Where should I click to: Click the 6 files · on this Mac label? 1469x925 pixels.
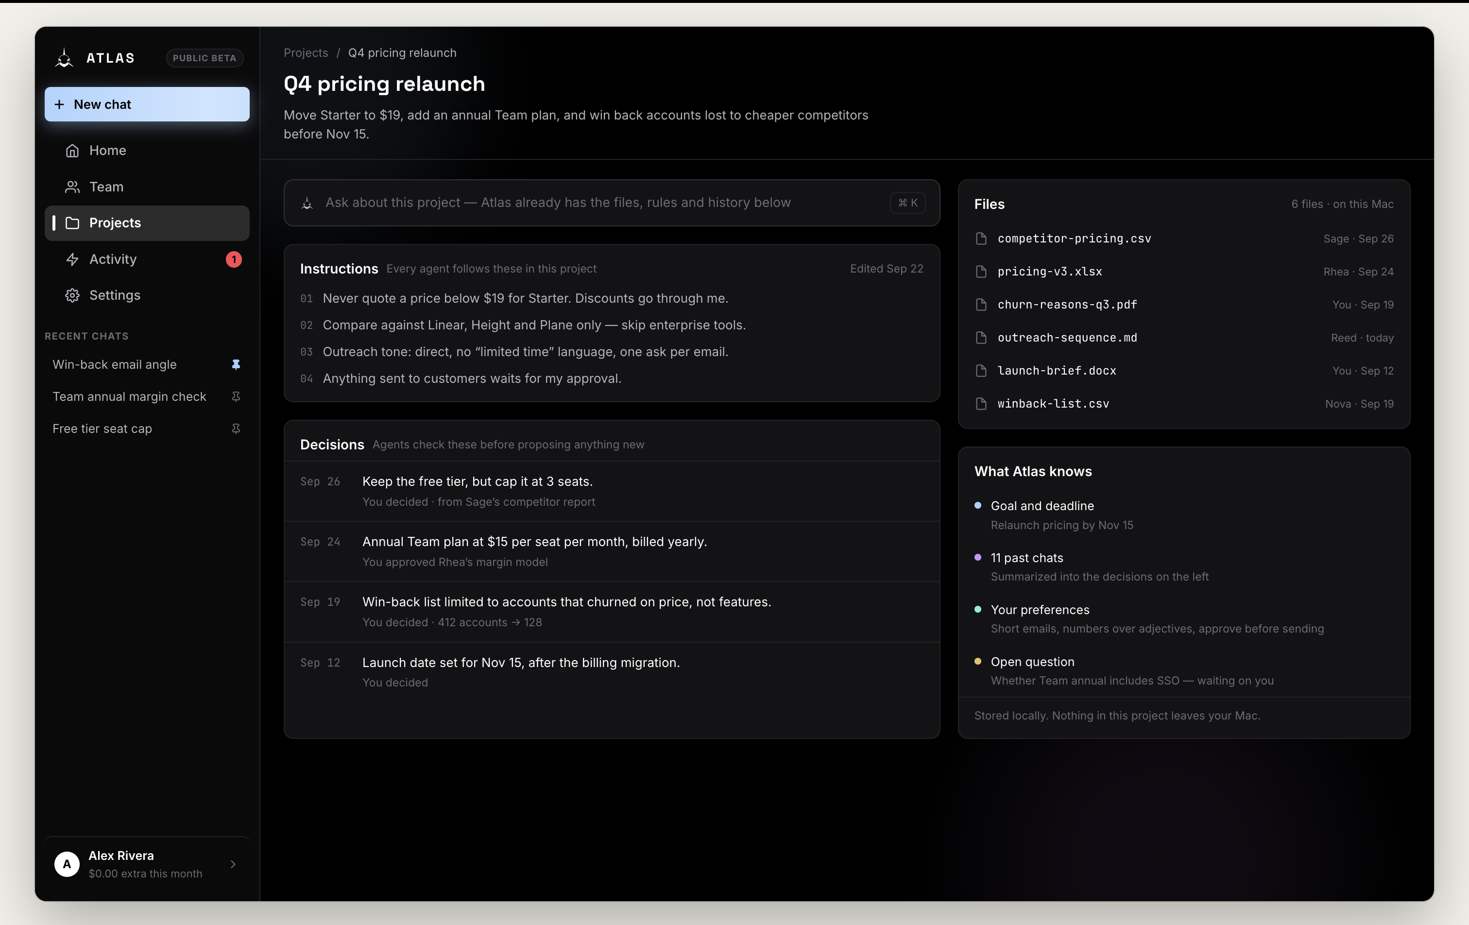point(1342,205)
